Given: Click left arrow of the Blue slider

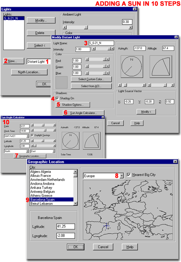Looking at the screenshot, I should point(87,73).
